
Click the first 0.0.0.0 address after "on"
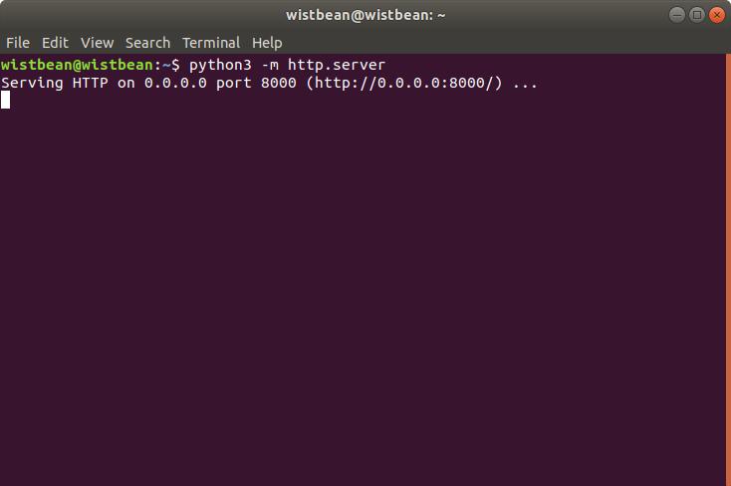[x=175, y=83]
